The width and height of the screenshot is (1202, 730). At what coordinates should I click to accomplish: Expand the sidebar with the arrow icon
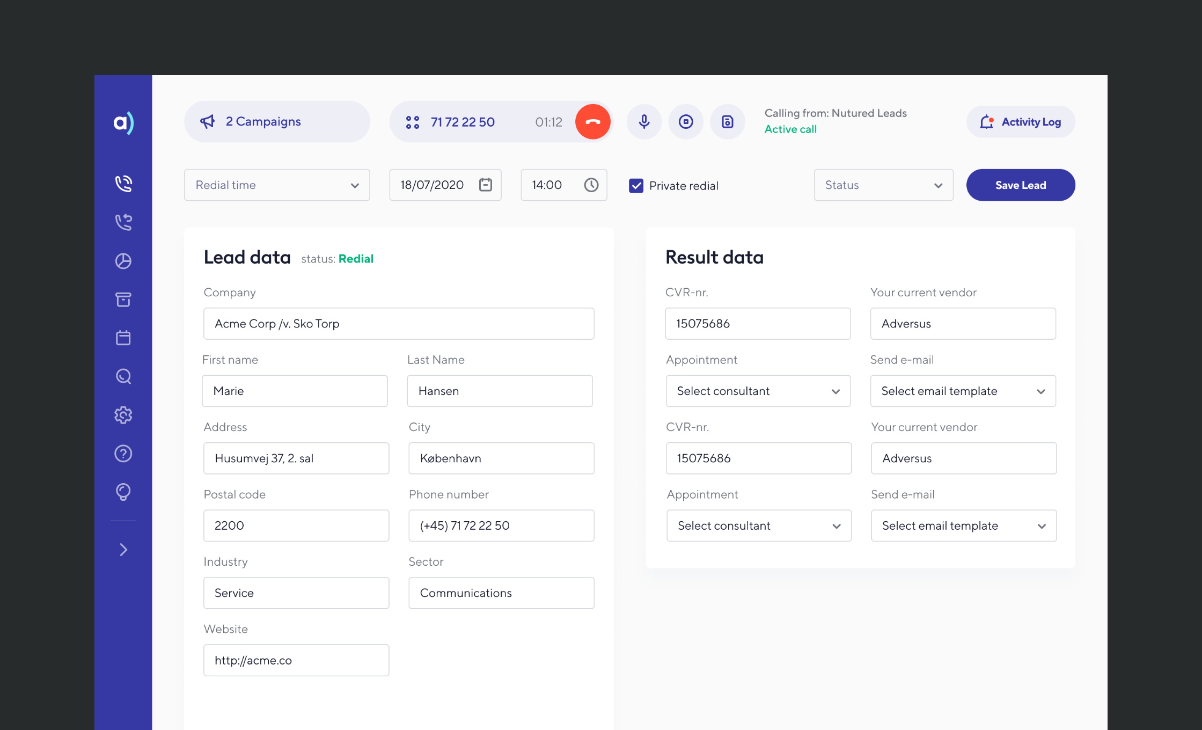[x=123, y=550]
